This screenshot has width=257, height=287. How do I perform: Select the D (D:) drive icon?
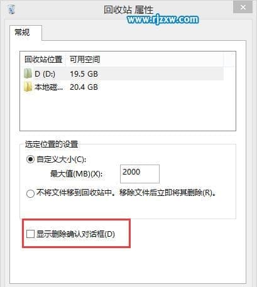28,73
